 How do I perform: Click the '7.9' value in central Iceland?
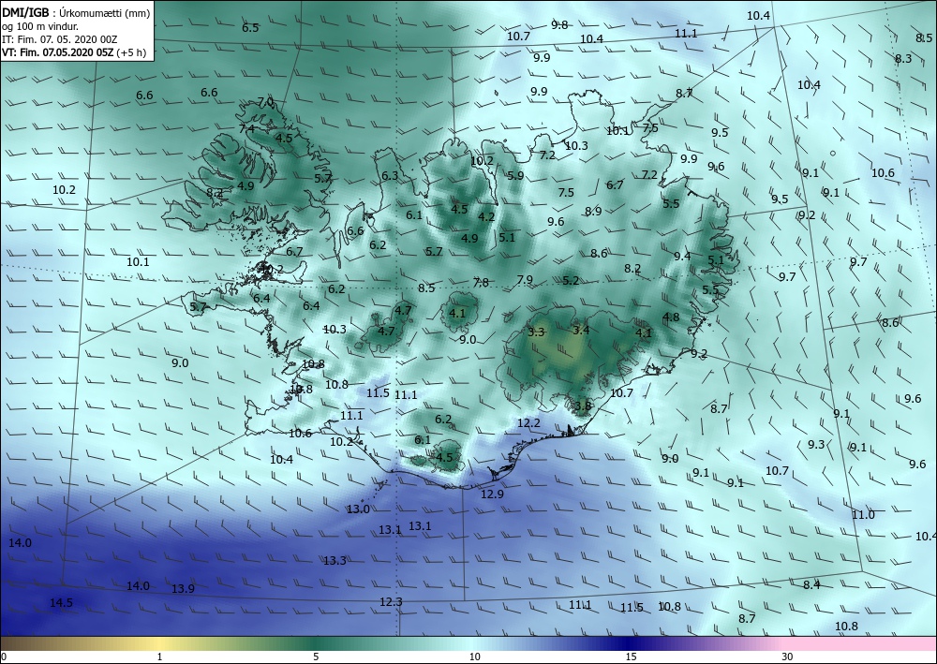525,279
